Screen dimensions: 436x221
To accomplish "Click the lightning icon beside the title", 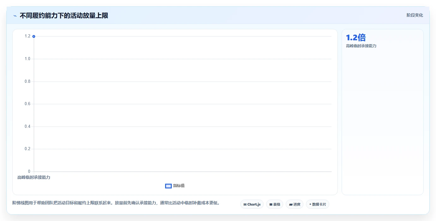I will coord(15,16).
